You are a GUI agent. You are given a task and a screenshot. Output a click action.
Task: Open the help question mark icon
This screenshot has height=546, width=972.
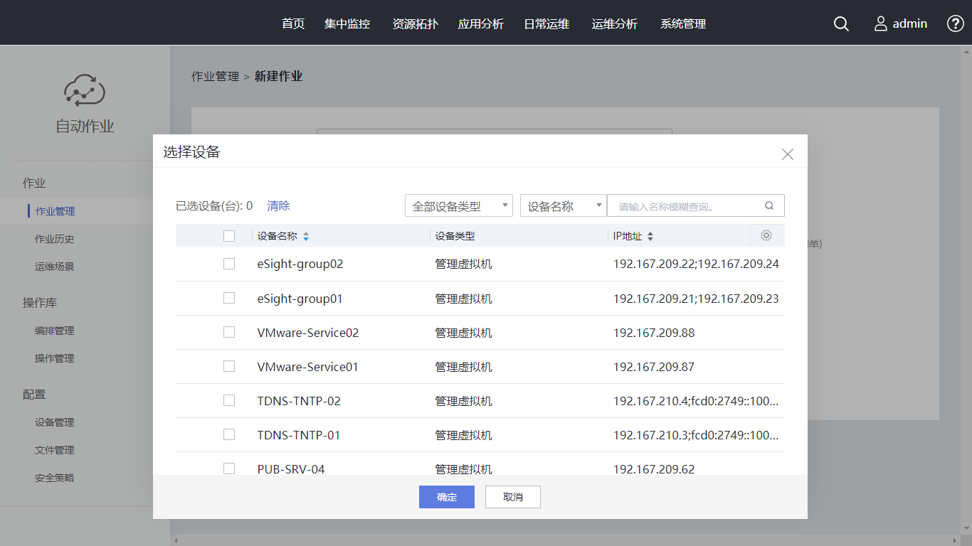coord(955,23)
